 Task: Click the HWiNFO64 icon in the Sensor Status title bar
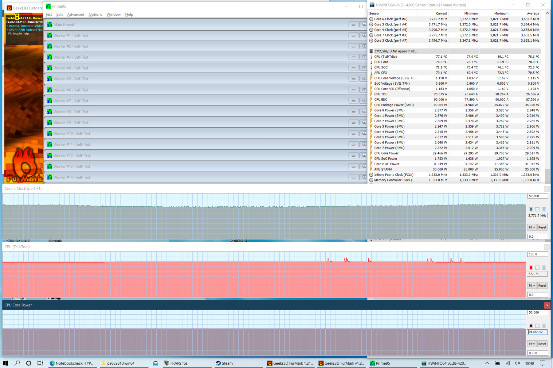[372, 5]
